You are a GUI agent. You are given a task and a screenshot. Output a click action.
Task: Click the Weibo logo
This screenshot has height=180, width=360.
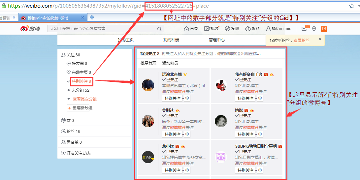(x=30, y=29)
